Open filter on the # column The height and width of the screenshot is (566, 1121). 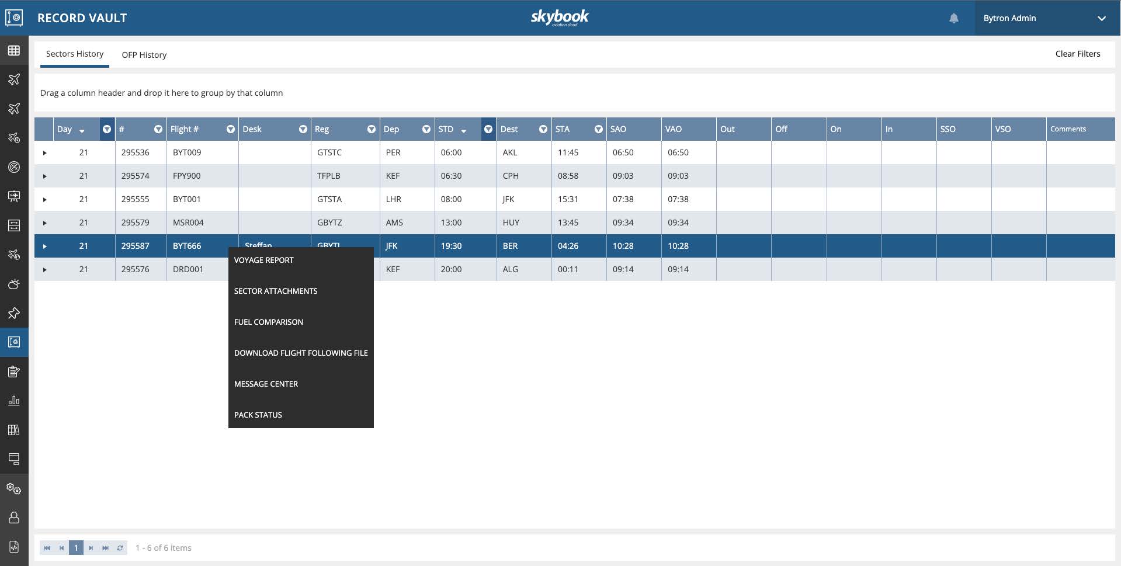[158, 129]
